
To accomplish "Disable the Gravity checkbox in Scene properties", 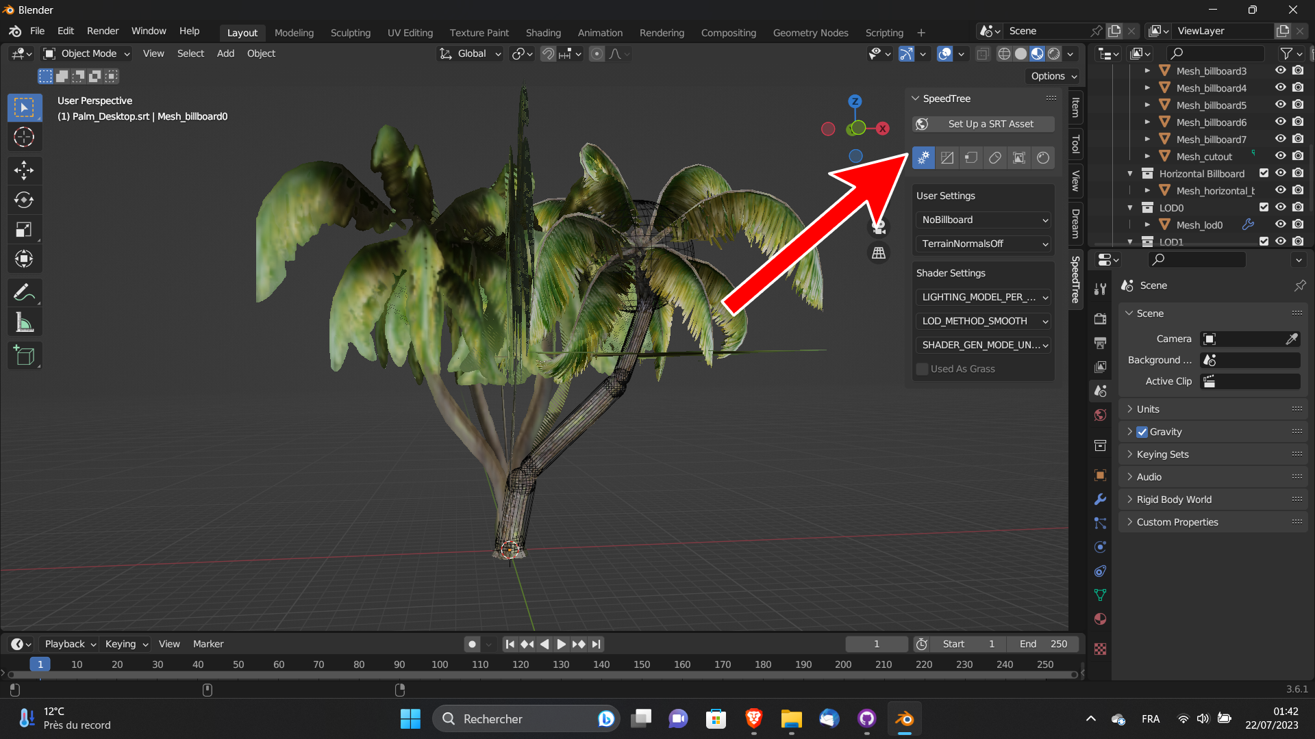I will pyautogui.click(x=1142, y=432).
